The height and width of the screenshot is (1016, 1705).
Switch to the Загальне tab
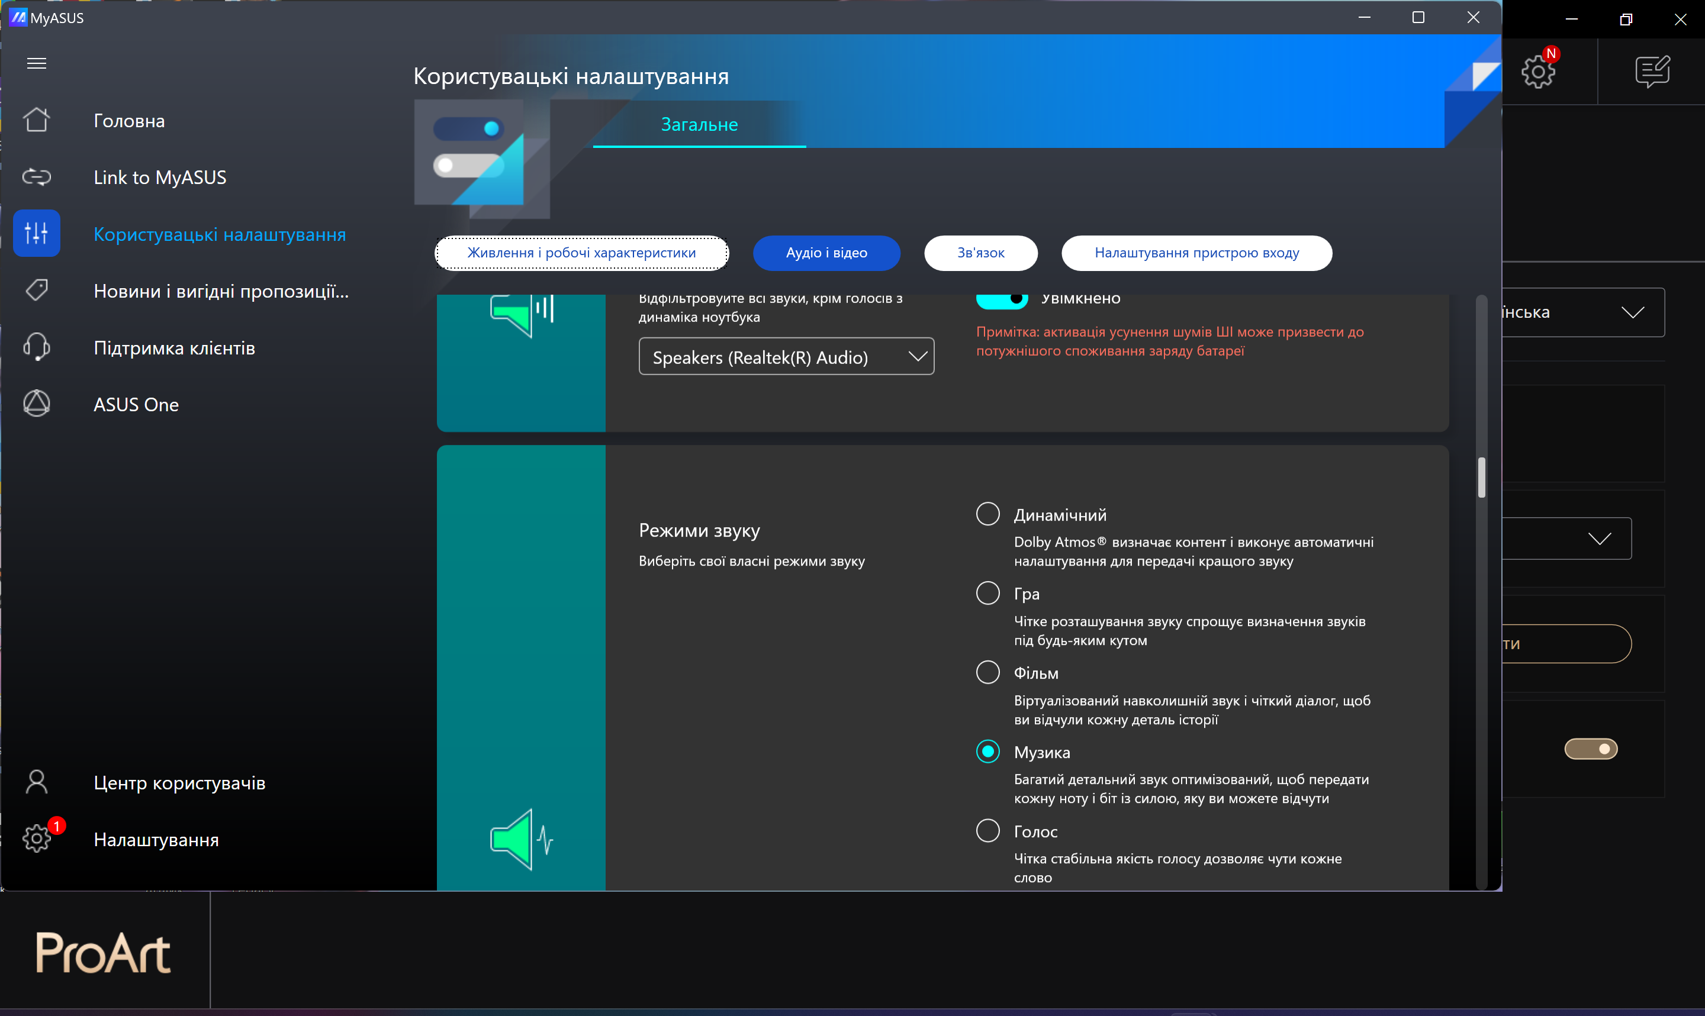pos(699,125)
